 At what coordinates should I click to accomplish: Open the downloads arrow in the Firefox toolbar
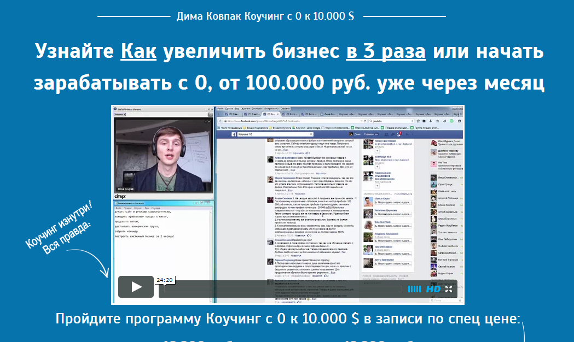click(430, 121)
